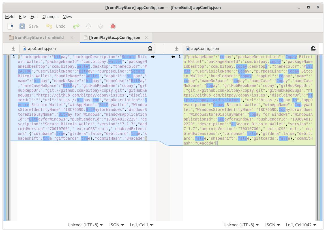Click the red Stop button
This screenshot has height=232, width=326.
pyautogui.click(x=113, y=26)
